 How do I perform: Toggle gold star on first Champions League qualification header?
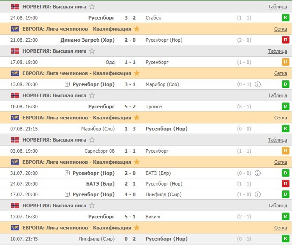(x=137, y=29)
